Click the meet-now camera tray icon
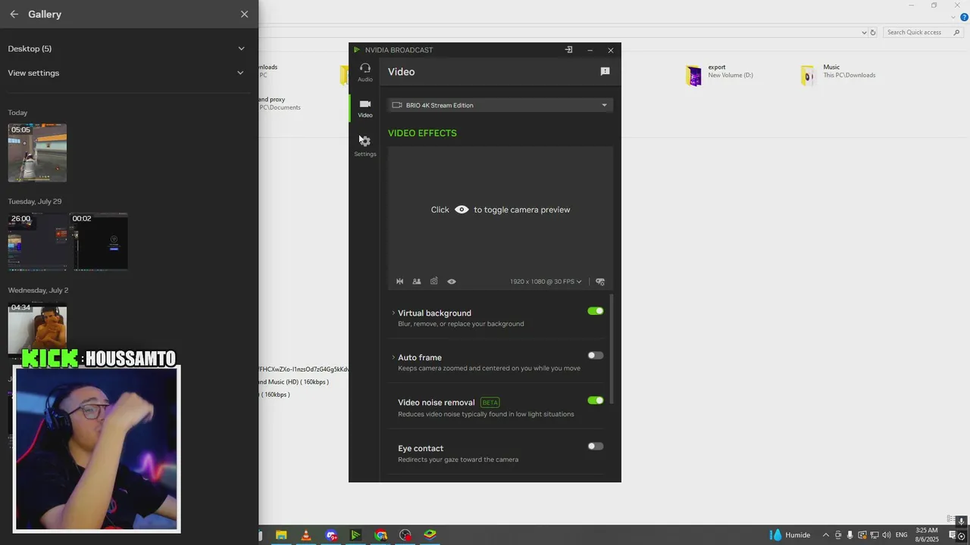The height and width of the screenshot is (545, 970). pyautogui.click(x=837, y=535)
